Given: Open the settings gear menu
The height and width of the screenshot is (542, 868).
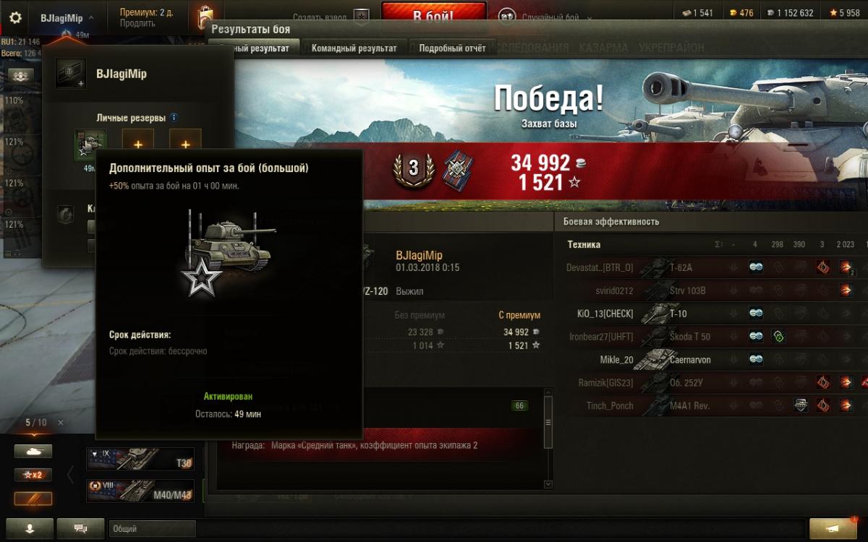Looking at the screenshot, I should pos(15,17).
